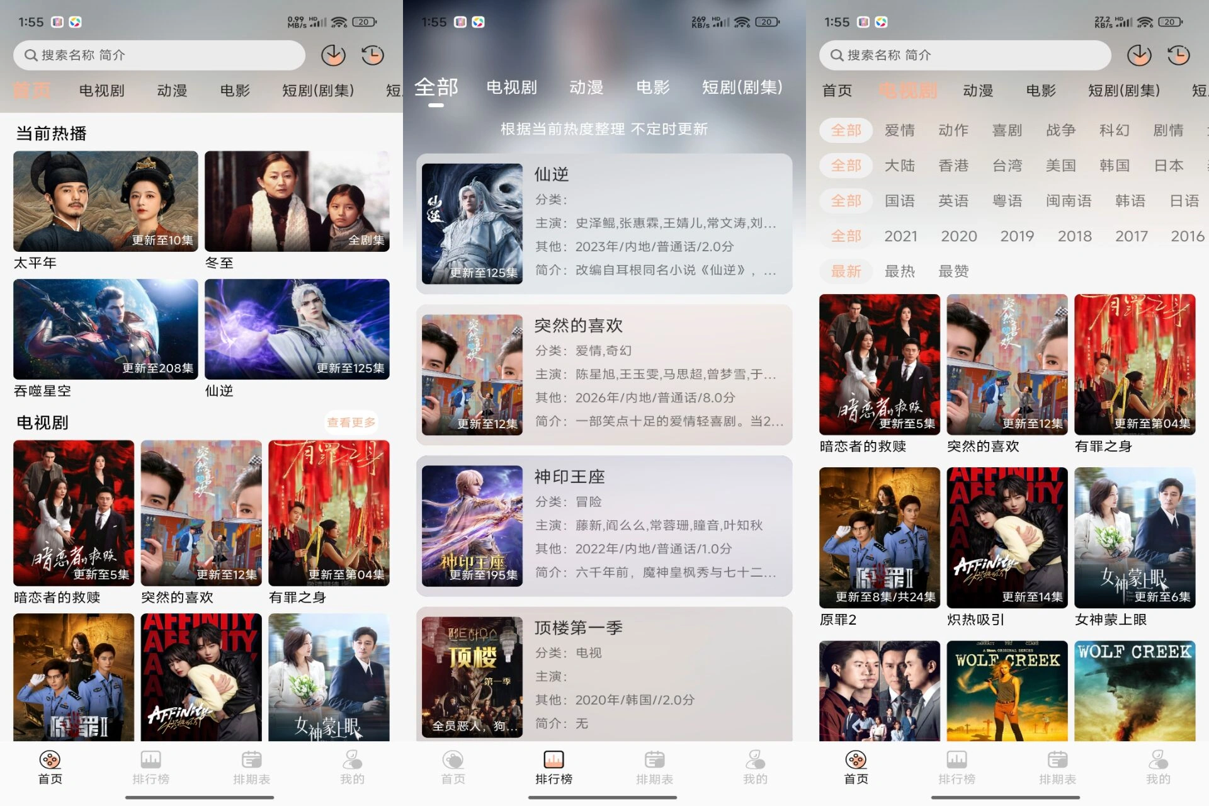Open viewing history with the clock icon
Screen dimensions: 1209x806
(373, 55)
